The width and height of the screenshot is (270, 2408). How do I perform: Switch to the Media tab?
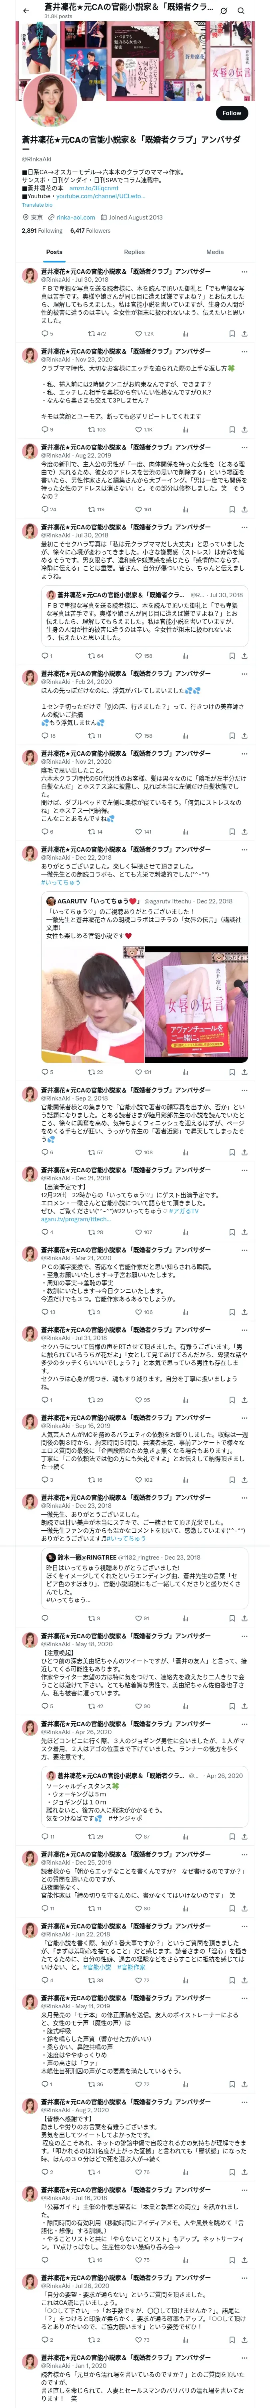[x=215, y=252]
